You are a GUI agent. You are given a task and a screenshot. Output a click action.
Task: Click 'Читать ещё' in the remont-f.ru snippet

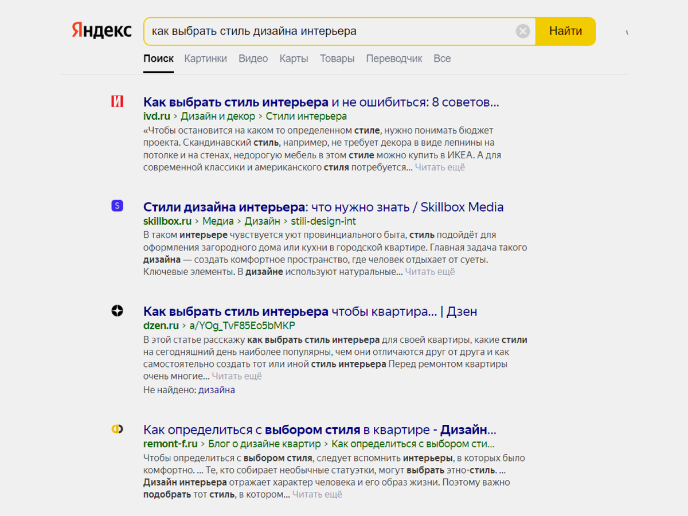click(317, 494)
